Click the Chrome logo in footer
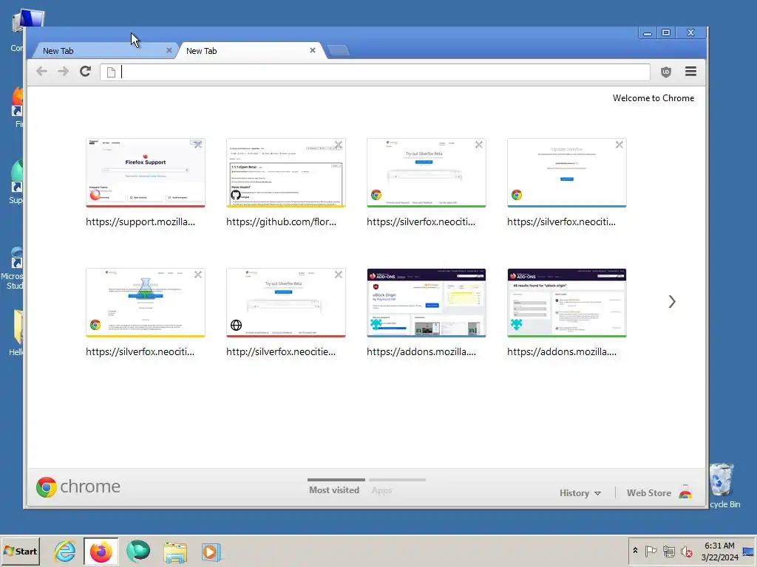757x567 pixels. pos(78,487)
